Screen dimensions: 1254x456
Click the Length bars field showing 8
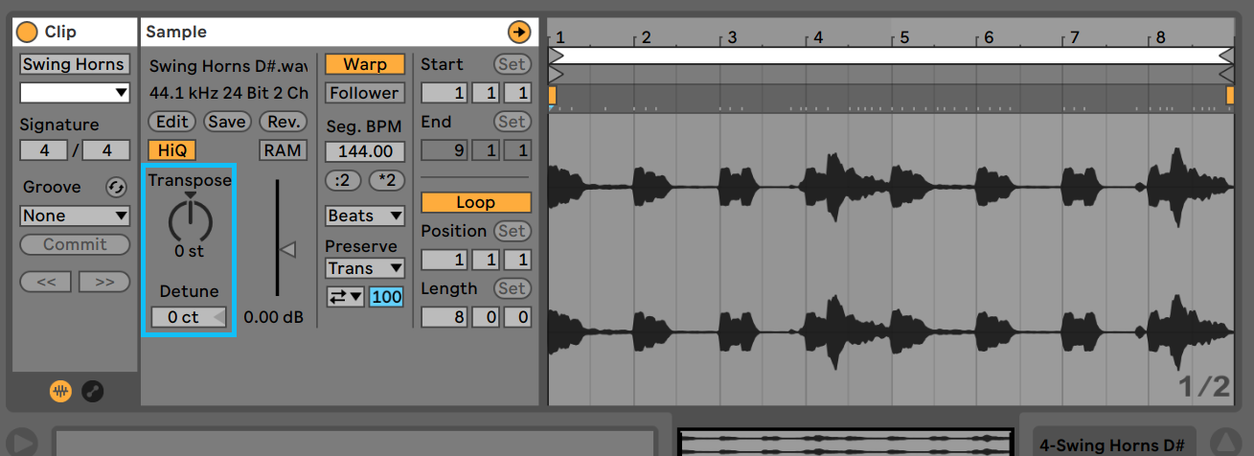445,317
